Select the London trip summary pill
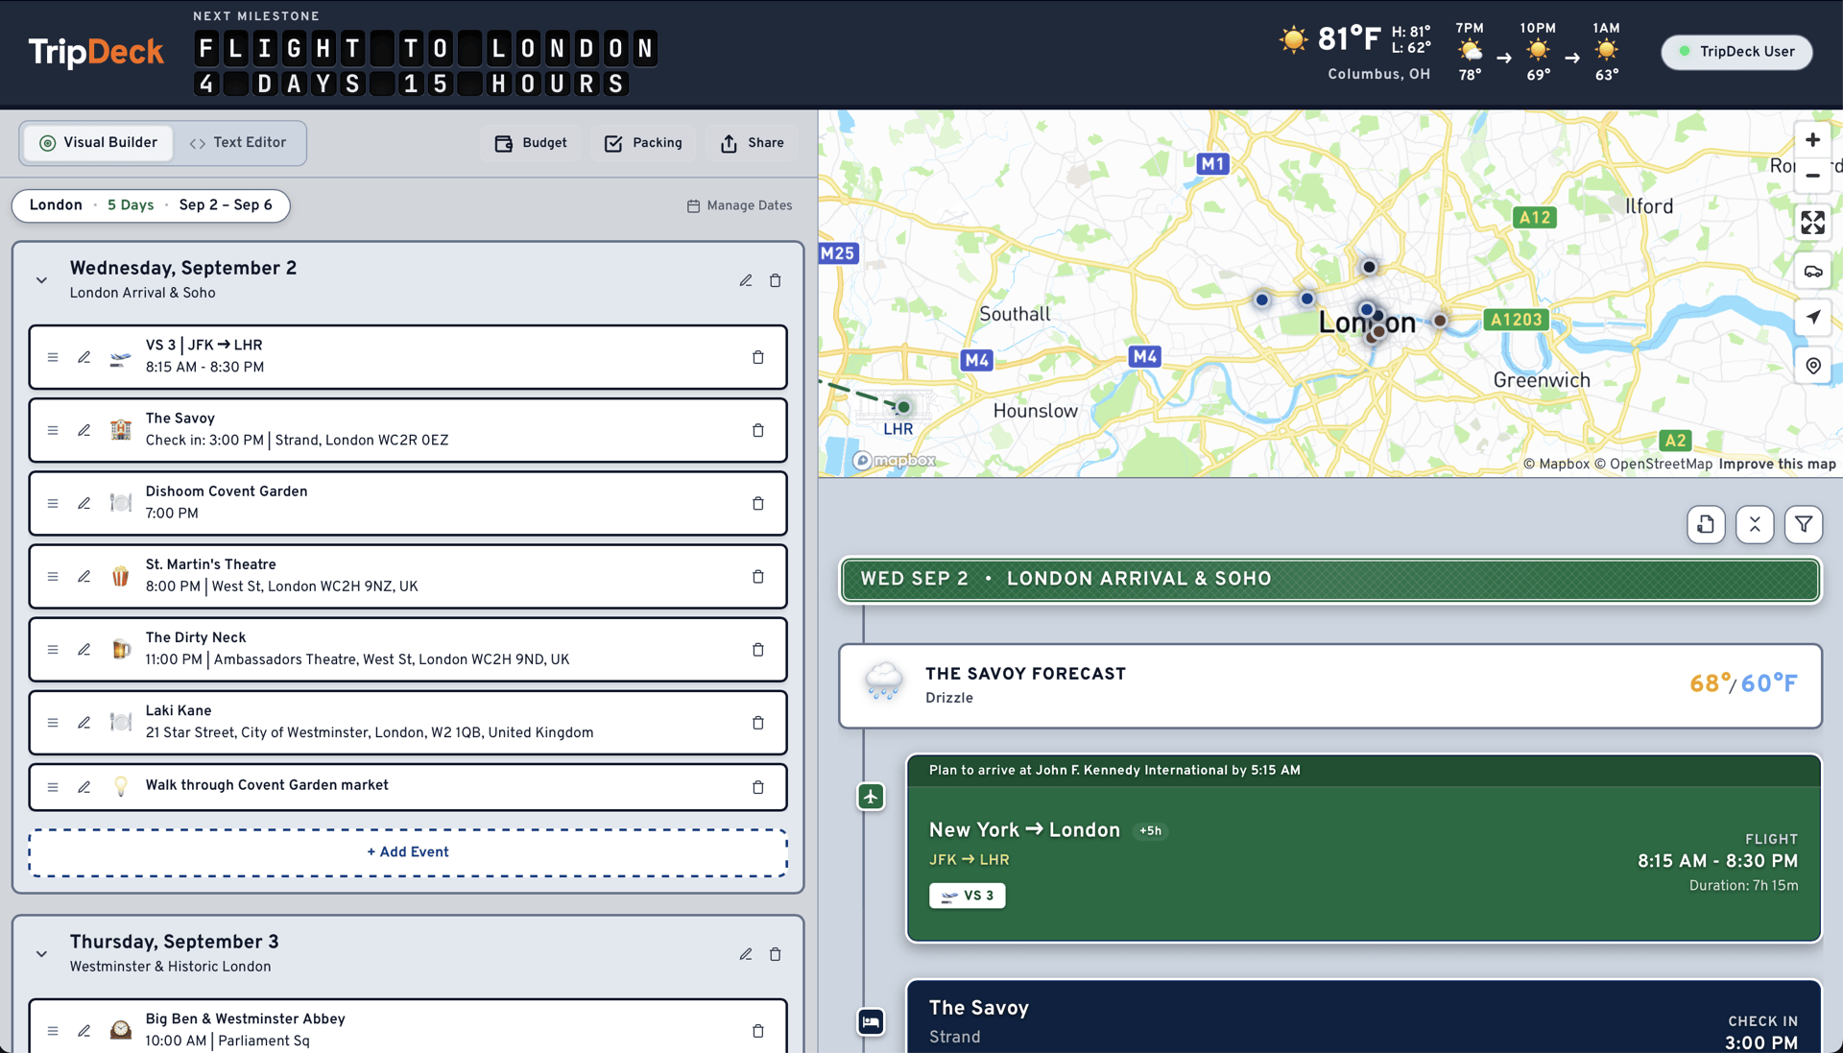 pos(151,205)
